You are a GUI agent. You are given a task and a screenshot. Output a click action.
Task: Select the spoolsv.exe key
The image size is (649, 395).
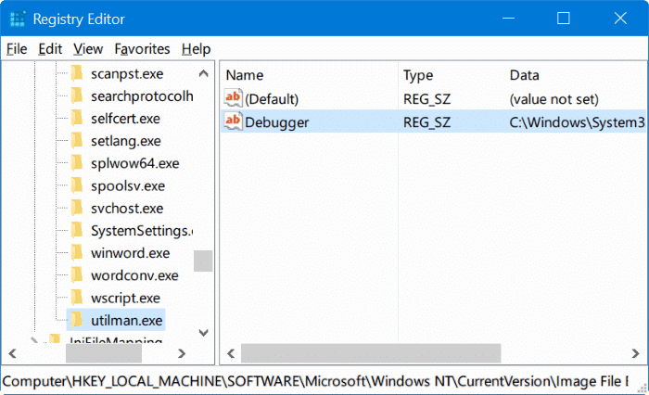pyautogui.click(x=128, y=185)
